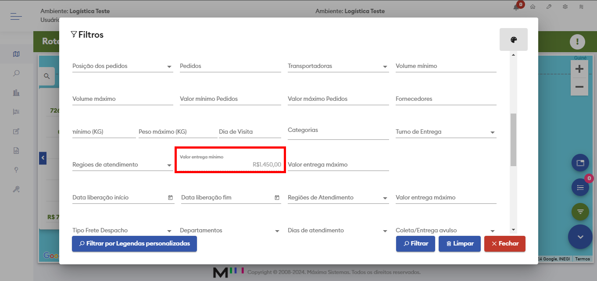
Task: Go to home via house icon
Action: coord(533,7)
